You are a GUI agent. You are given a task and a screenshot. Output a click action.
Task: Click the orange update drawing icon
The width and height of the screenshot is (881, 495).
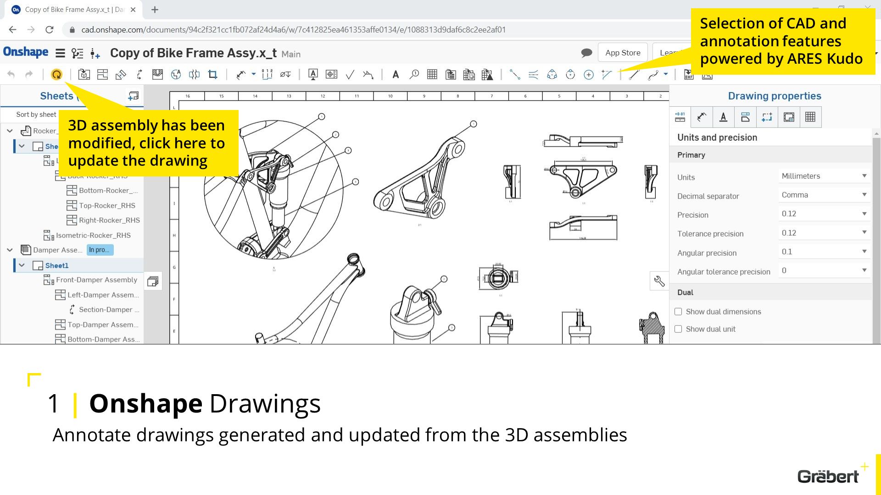(x=56, y=74)
